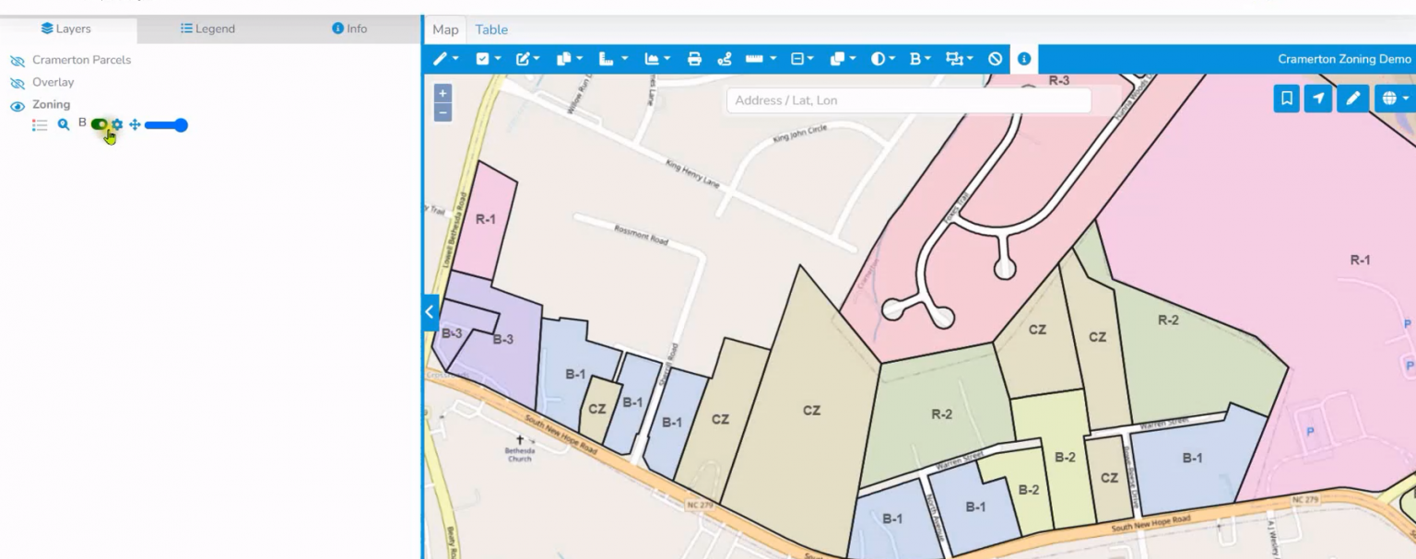Image resolution: width=1416 pixels, height=559 pixels.
Task: Open the minus-square tool dropdown
Action: [802, 59]
